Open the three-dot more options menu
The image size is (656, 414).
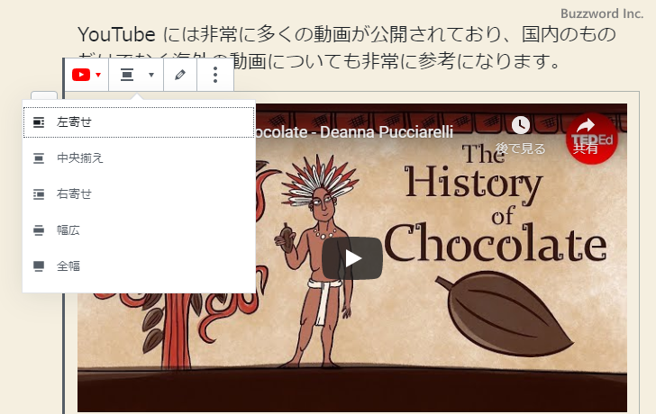click(215, 75)
